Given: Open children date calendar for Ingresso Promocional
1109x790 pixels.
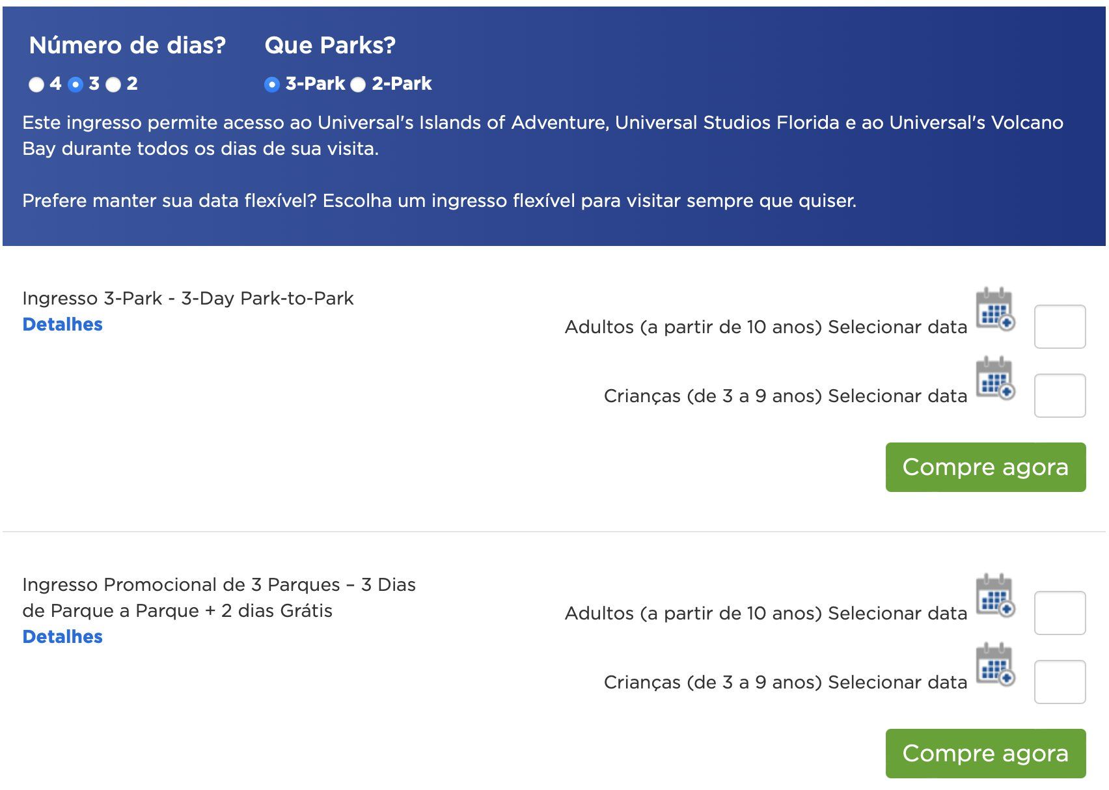Looking at the screenshot, I should [995, 664].
